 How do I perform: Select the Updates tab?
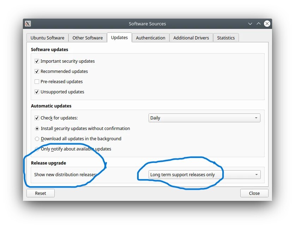point(119,38)
